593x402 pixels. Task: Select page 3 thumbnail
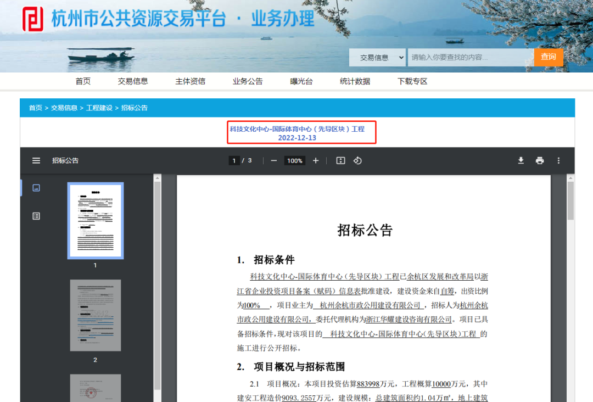pyautogui.click(x=96, y=388)
